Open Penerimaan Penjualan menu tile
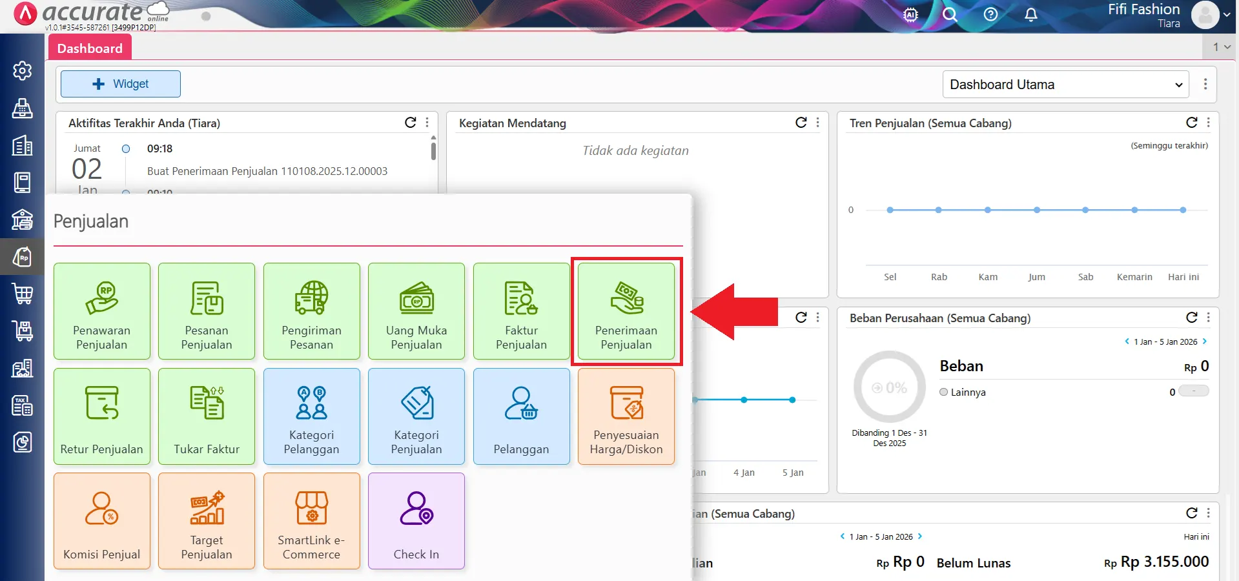Screen dimensions: 1239x581 click(626, 311)
